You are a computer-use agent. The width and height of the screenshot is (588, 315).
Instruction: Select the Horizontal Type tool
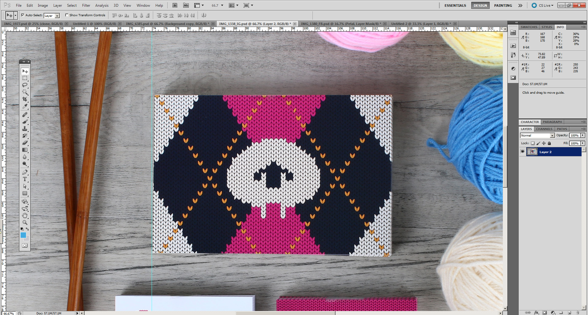[25, 179]
